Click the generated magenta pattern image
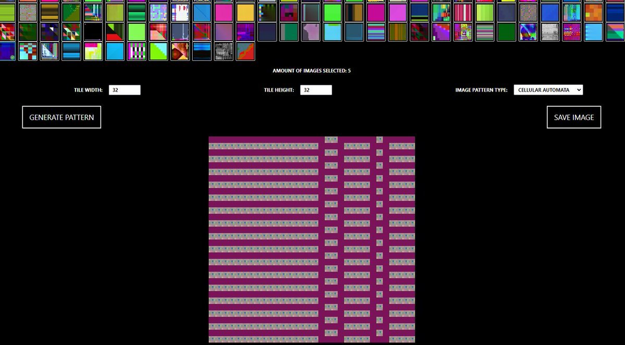 pyautogui.click(x=311, y=239)
